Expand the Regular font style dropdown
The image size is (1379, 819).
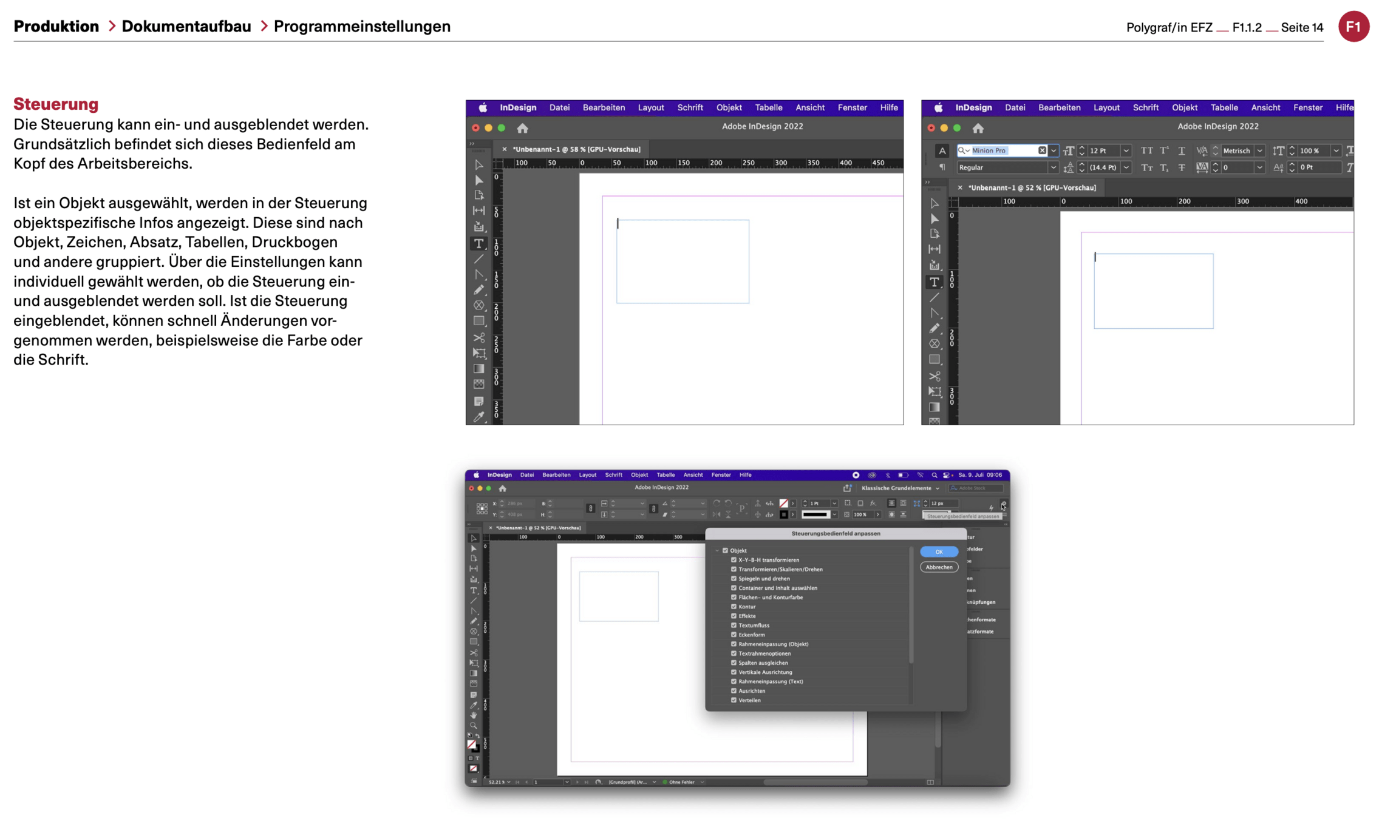point(1054,167)
